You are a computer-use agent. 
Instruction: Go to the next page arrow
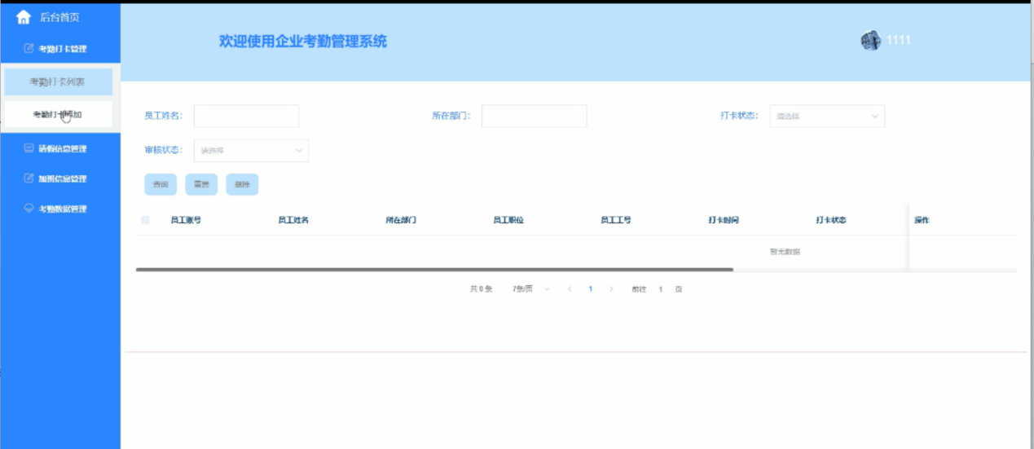[x=611, y=289]
